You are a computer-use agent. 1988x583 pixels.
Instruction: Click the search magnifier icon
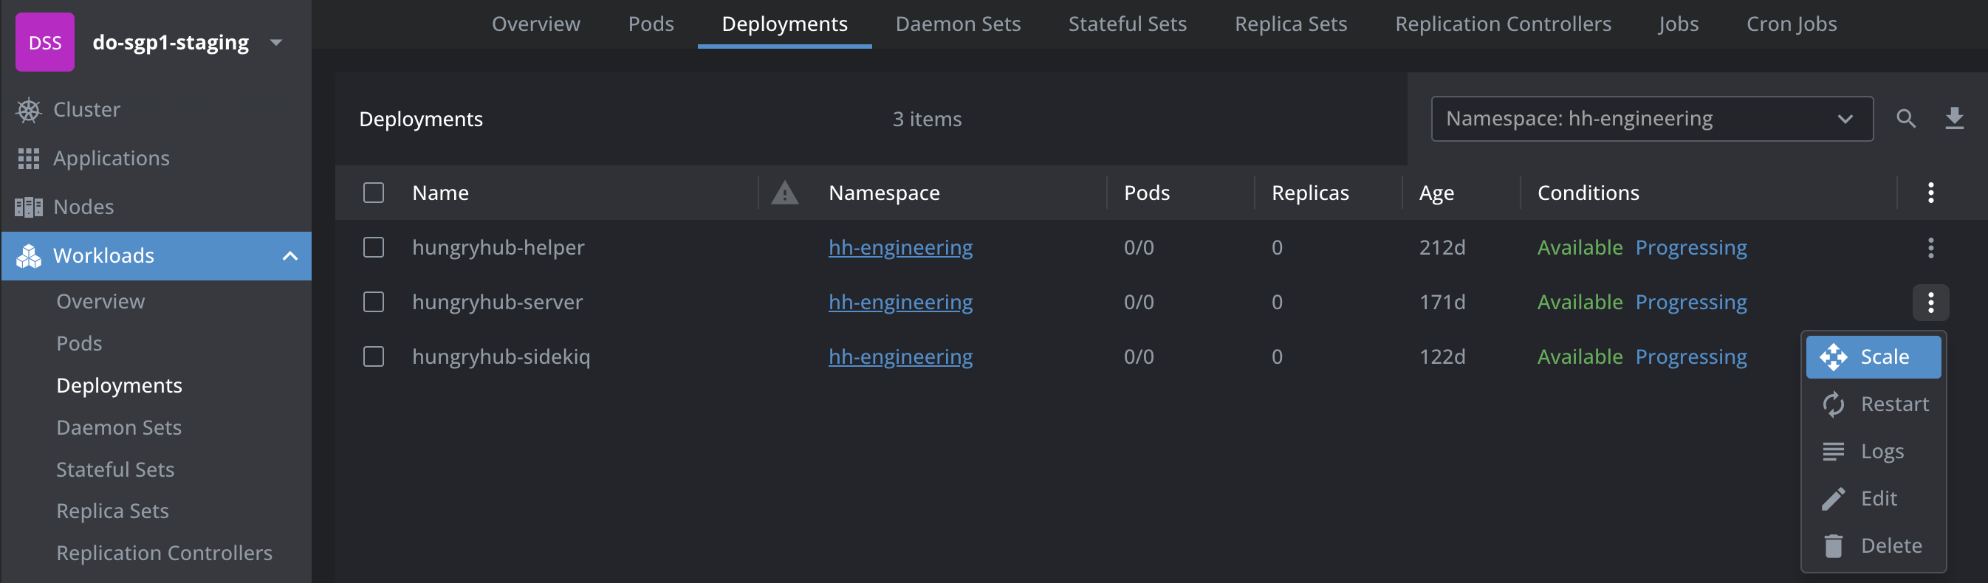tap(1905, 119)
